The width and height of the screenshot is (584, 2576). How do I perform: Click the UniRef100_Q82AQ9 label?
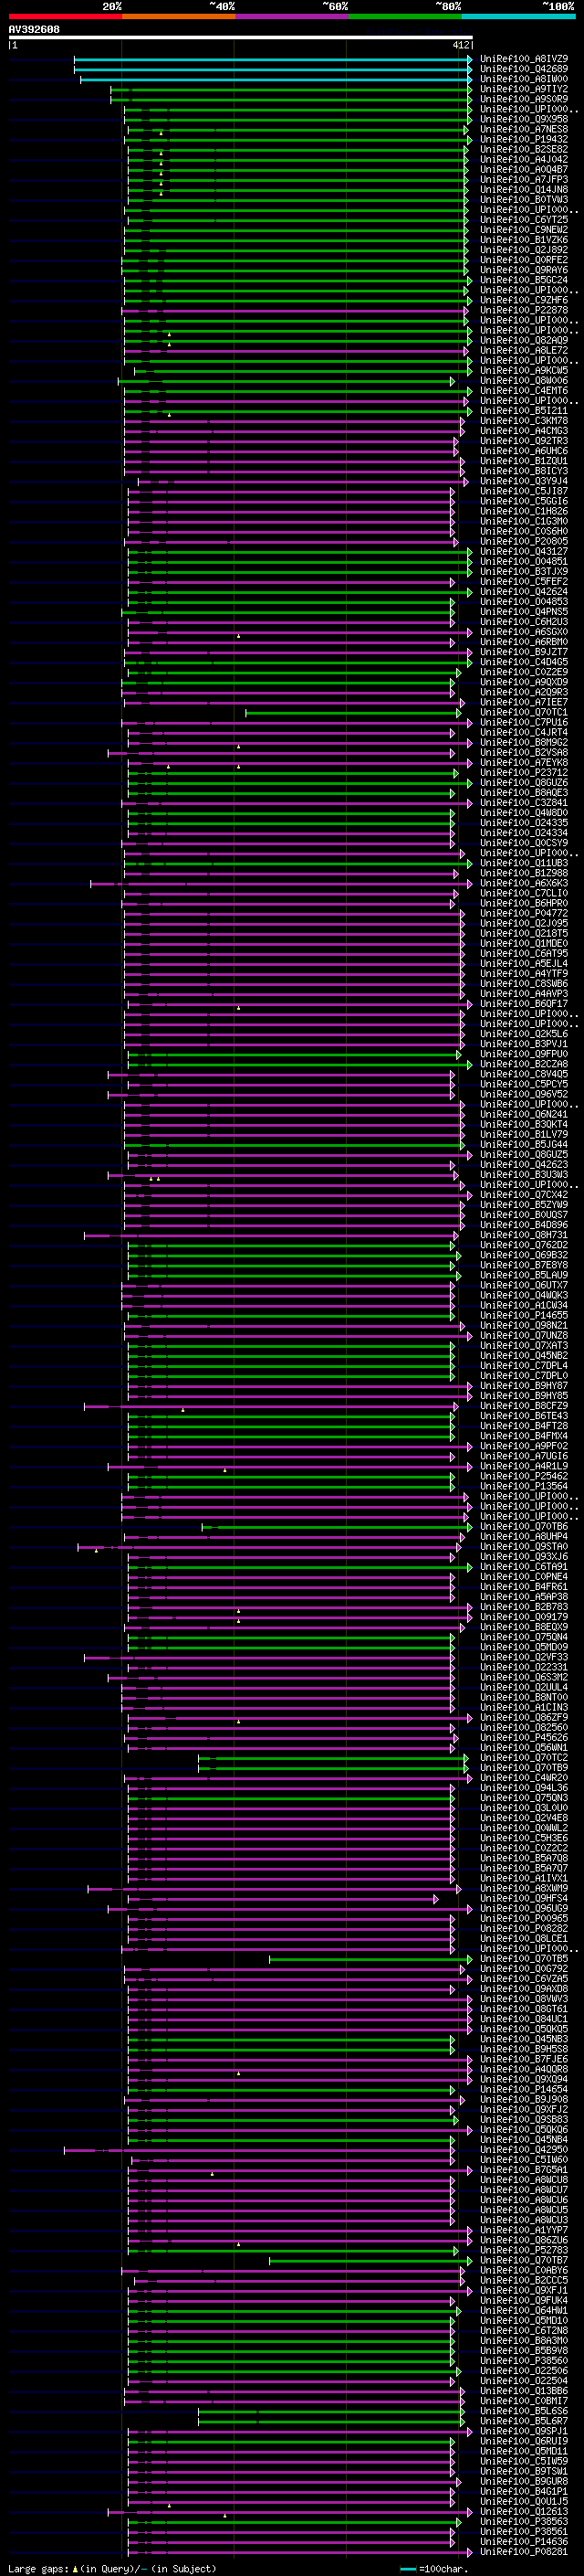tap(524, 340)
